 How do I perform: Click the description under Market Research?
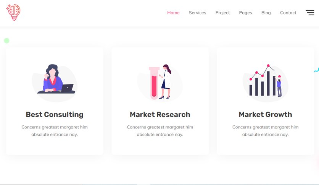tap(160, 131)
